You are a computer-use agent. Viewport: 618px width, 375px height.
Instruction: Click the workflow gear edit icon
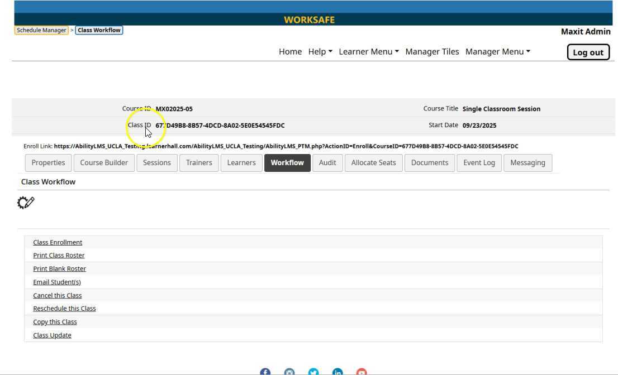tap(26, 203)
